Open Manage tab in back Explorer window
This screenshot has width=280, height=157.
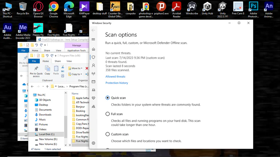pos(77,45)
